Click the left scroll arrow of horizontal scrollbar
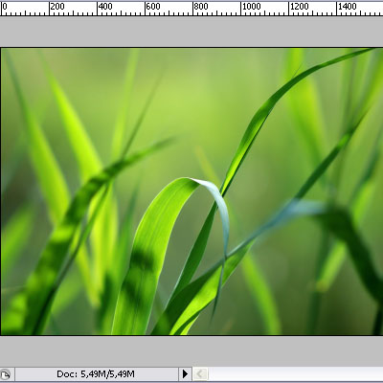Viewport: 383px width, 383px height. pyautogui.click(x=200, y=373)
